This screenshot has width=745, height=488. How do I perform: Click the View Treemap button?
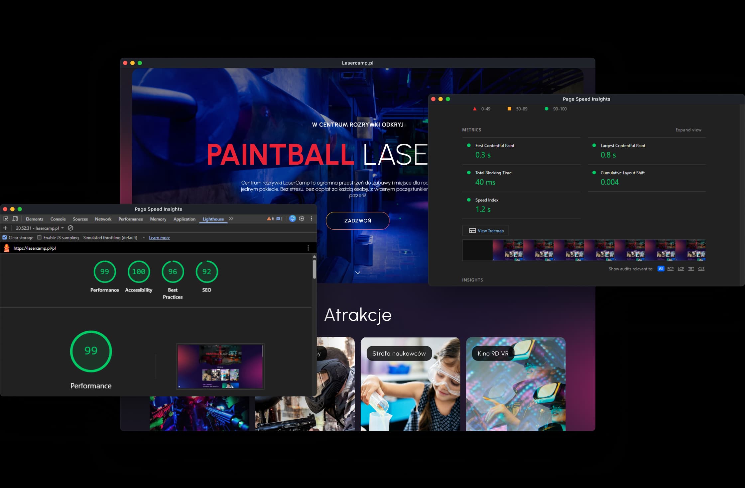click(x=485, y=231)
